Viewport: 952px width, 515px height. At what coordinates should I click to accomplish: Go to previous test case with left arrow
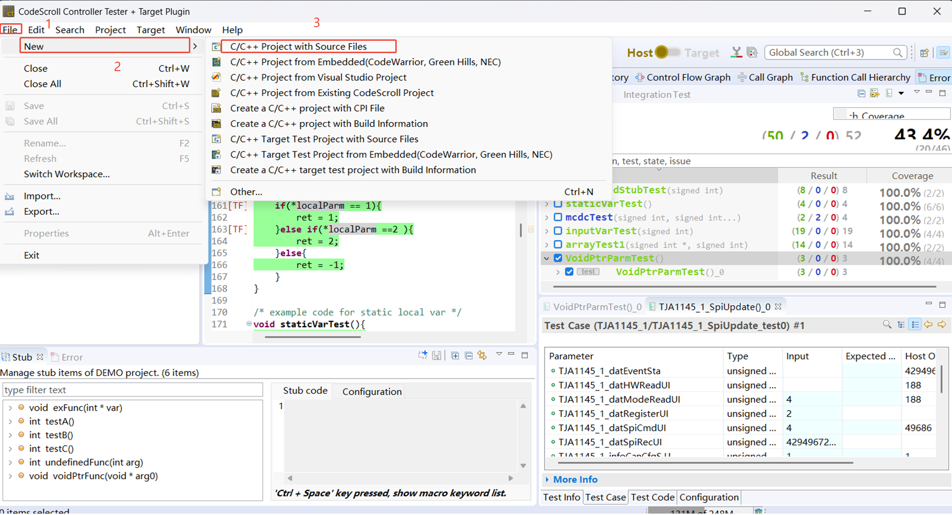tap(928, 325)
